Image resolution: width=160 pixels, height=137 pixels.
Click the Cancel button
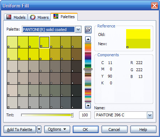tap(114, 130)
